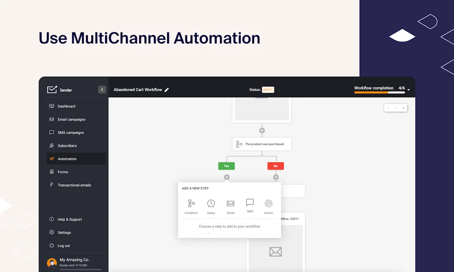Open Subscribers people icon
This screenshot has height=272, width=454.
[x=51, y=146]
